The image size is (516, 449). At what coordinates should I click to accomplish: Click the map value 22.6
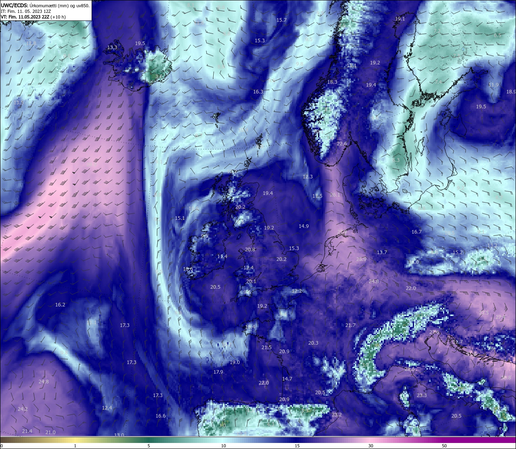(x=342, y=144)
